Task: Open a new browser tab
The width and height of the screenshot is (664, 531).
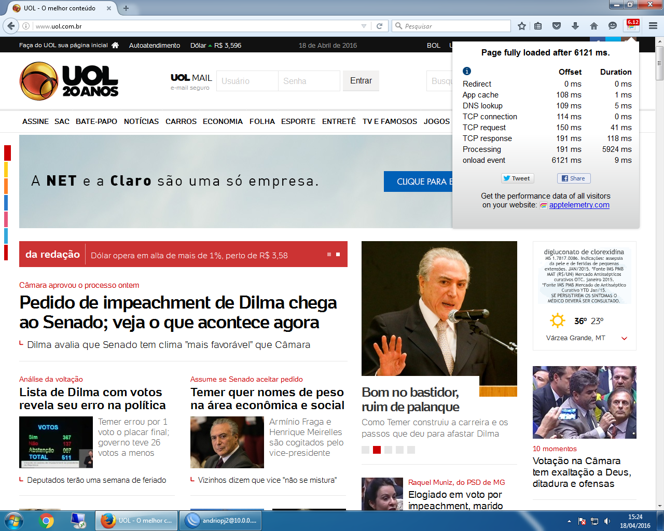Action: pos(126,8)
